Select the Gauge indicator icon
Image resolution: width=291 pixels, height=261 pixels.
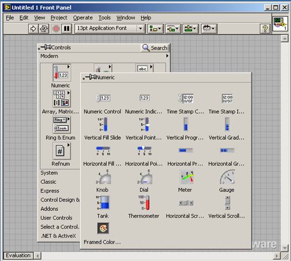tap(227, 177)
